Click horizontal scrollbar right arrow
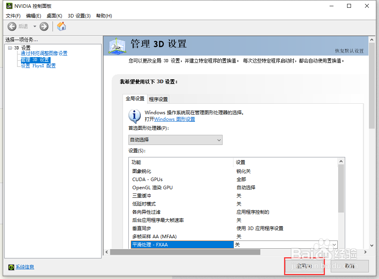This screenshot has width=379, height=279. click(x=365, y=252)
